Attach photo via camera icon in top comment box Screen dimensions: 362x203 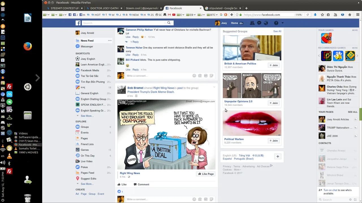(x=200, y=76)
